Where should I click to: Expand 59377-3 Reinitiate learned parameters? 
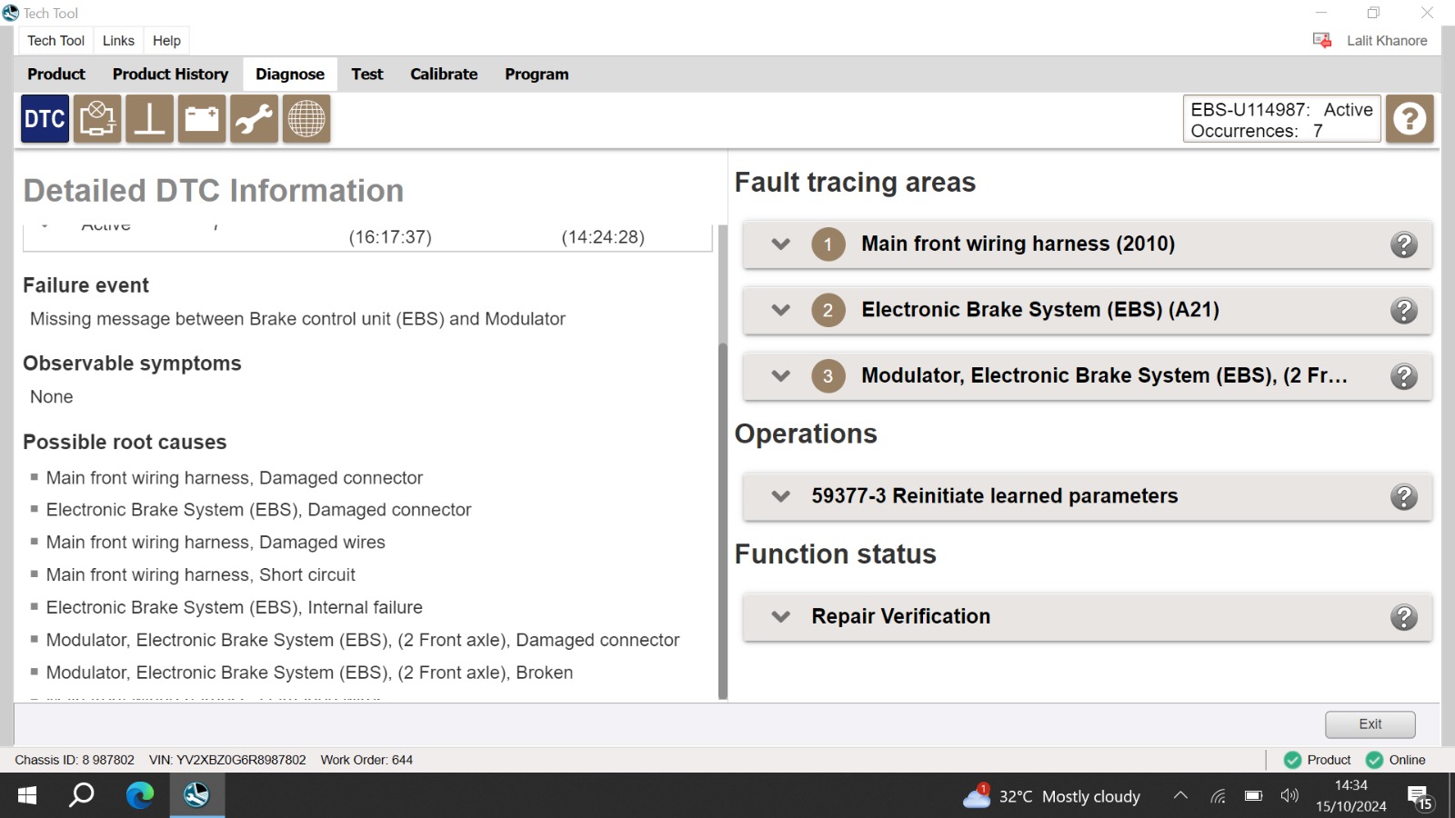click(780, 496)
